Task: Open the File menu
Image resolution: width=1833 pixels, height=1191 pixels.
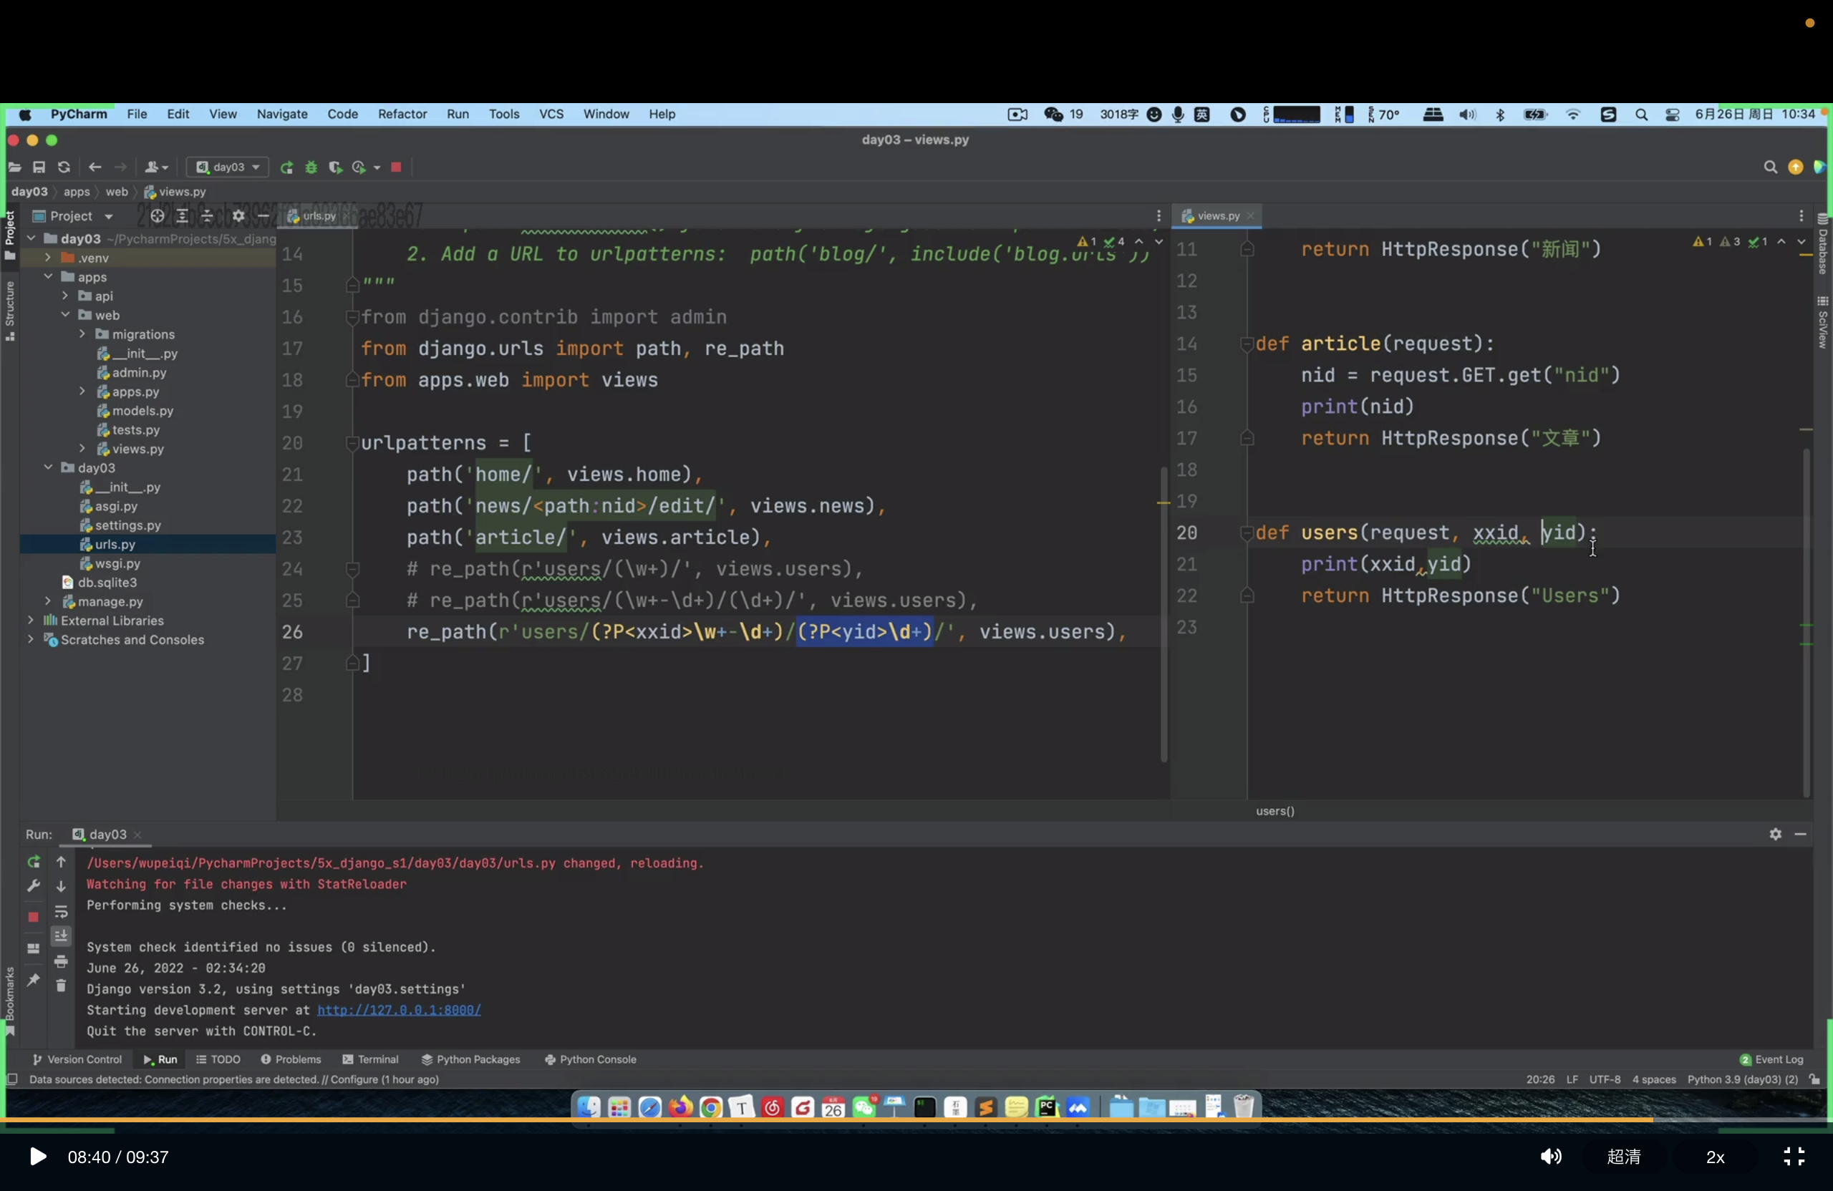Action: pos(137,114)
